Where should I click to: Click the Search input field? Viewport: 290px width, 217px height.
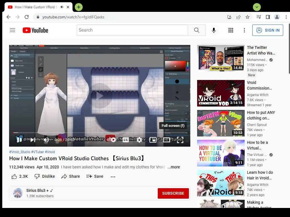point(132,30)
